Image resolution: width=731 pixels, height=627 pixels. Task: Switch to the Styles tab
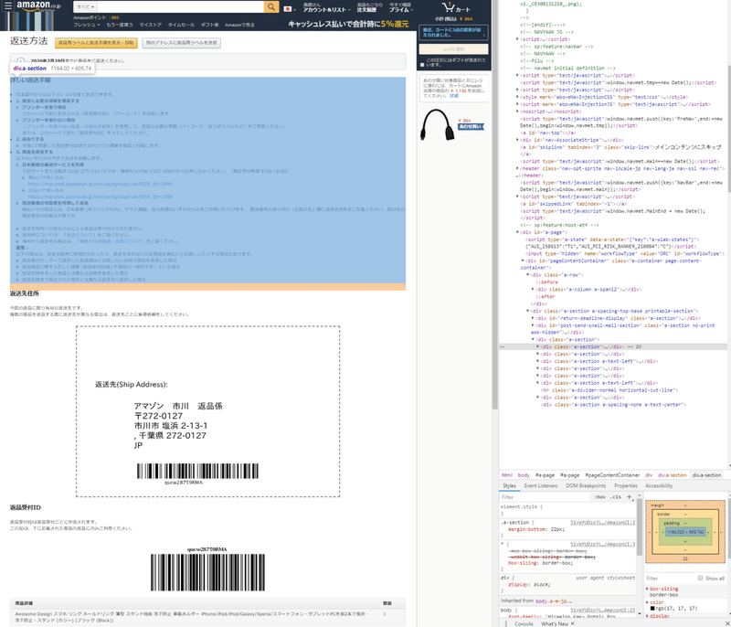509,485
